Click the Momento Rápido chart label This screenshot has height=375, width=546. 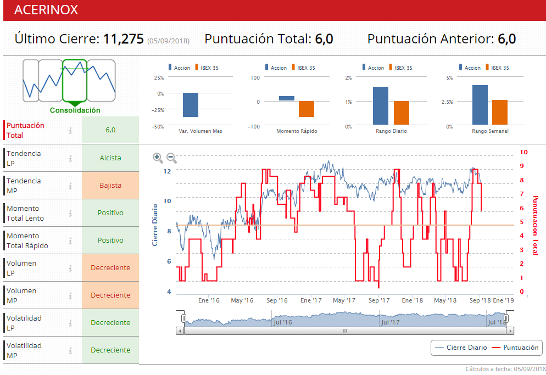(x=297, y=131)
